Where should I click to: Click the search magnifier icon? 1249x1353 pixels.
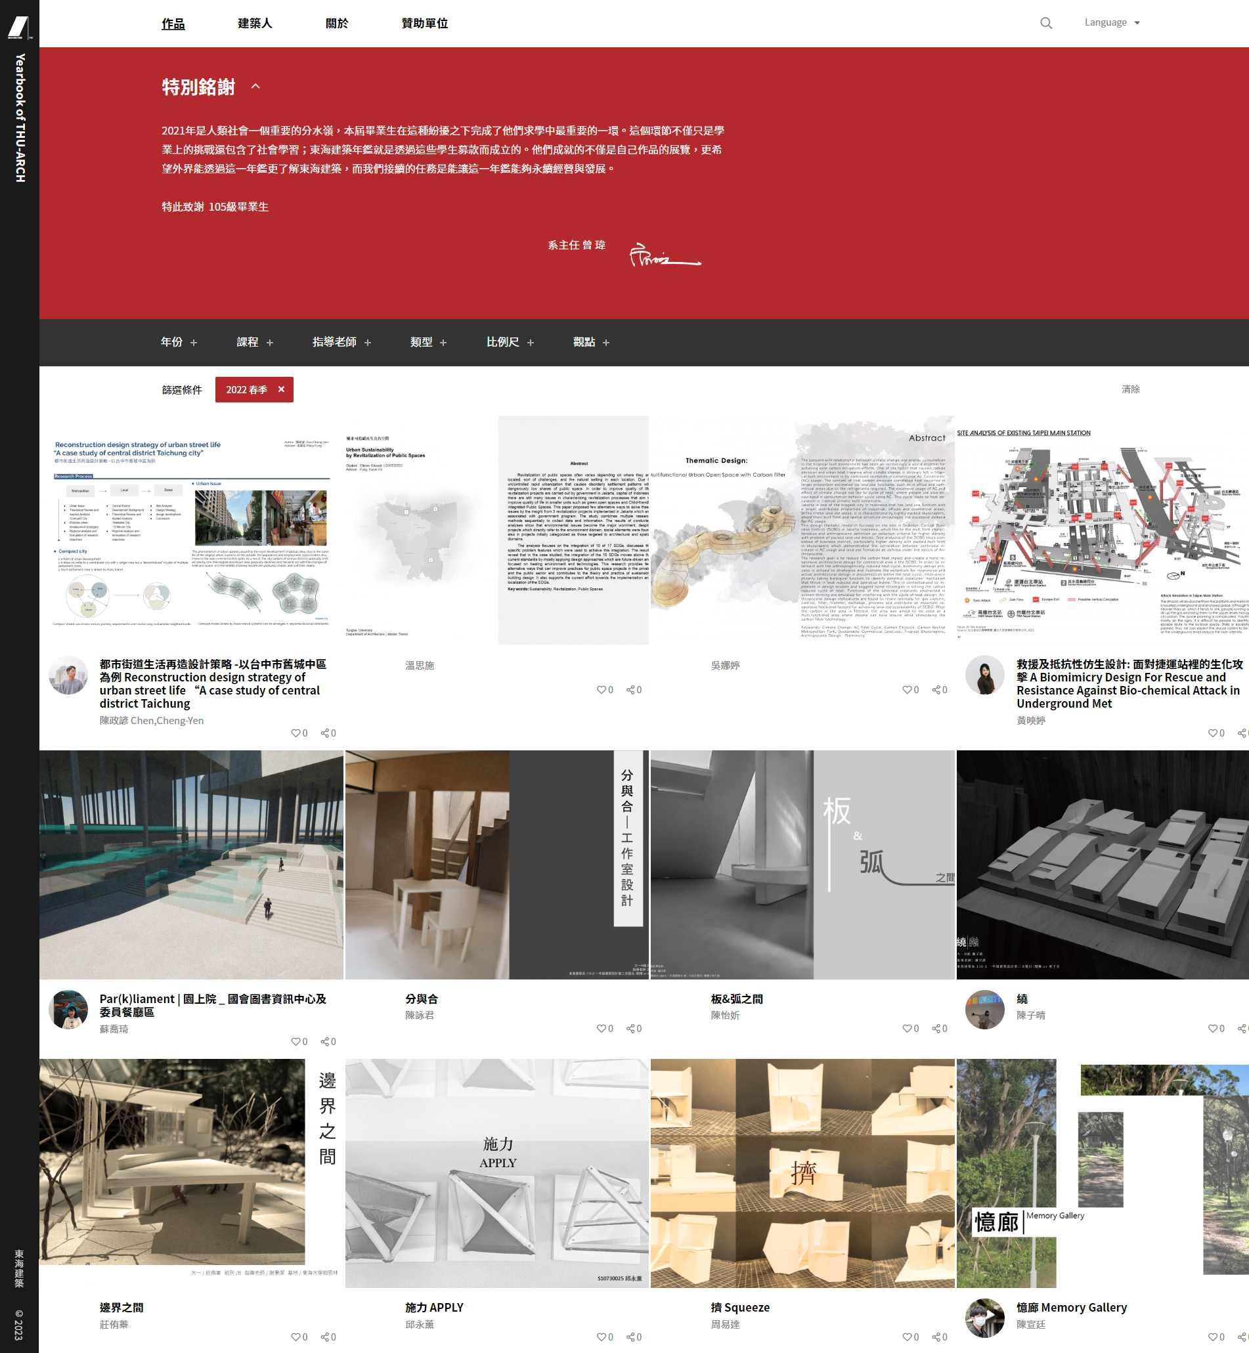tap(1045, 23)
